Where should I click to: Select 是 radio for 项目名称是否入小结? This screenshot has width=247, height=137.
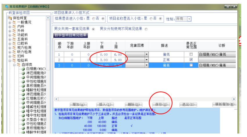[151, 19]
